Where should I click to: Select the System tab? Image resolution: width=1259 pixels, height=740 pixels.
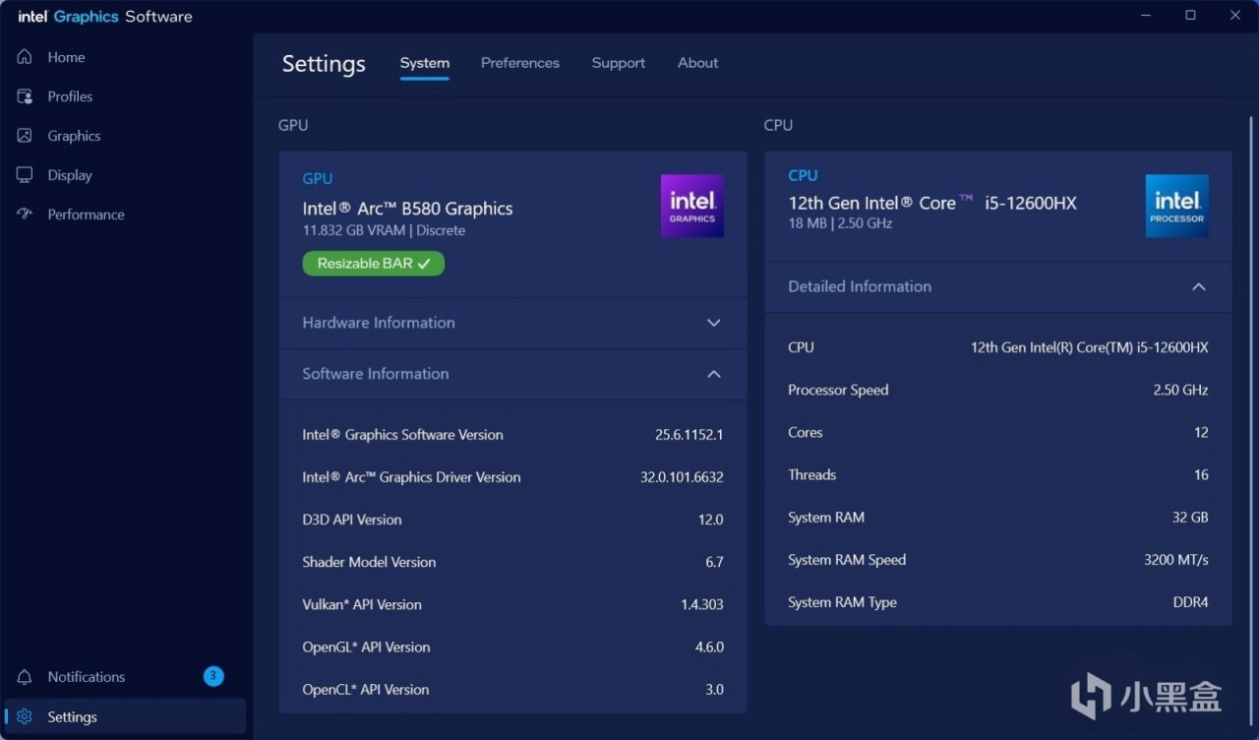pyautogui.click(x=424, y=63)
